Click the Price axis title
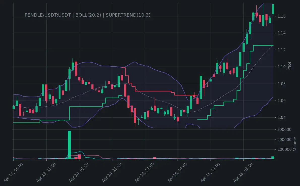 point(289,66)
